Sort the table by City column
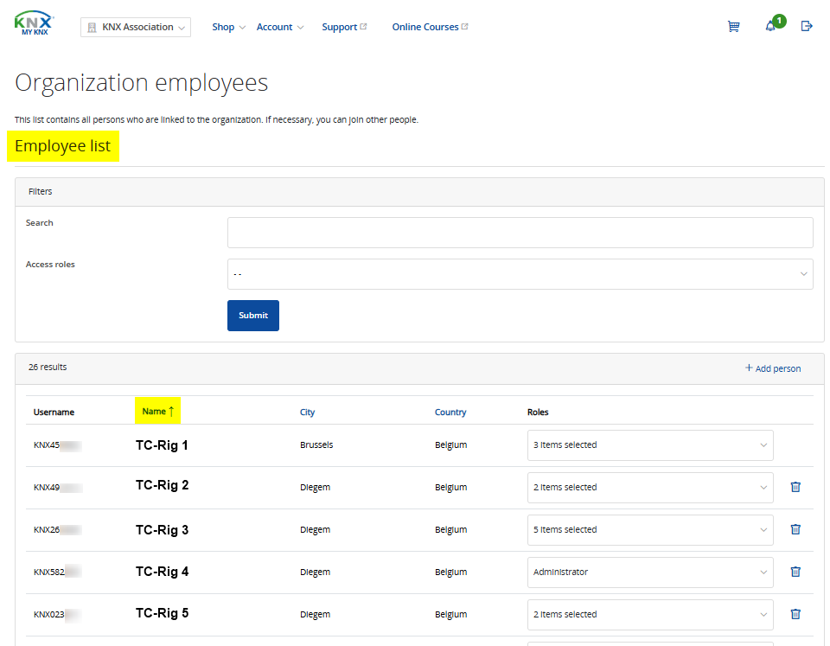This screenshot has height=646, width=830. click(307, 412)
